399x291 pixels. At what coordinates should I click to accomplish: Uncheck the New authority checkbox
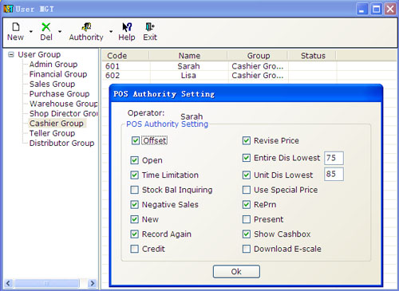(135, 219)
